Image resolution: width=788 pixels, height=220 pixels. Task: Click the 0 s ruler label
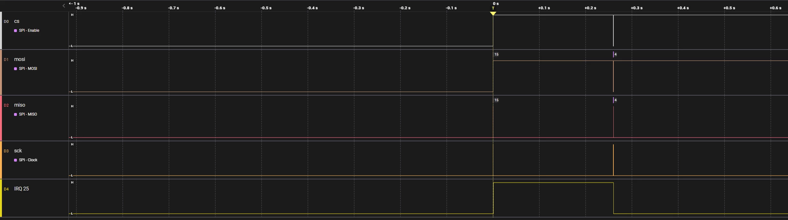496,4
